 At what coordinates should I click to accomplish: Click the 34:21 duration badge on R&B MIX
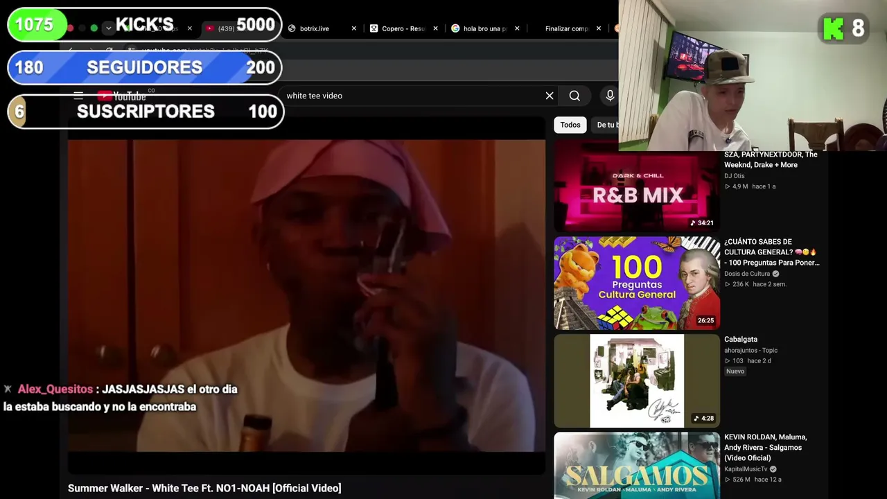(x=702, y=223)
